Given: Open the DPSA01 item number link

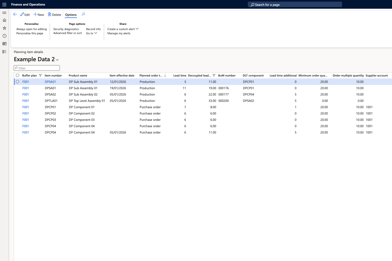Looking at the screenshot, I should pyautogui.click(x=50, y=82).
